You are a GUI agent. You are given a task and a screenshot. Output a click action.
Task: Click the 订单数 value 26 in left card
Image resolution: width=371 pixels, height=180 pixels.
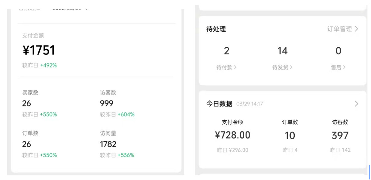coord(26,144)
